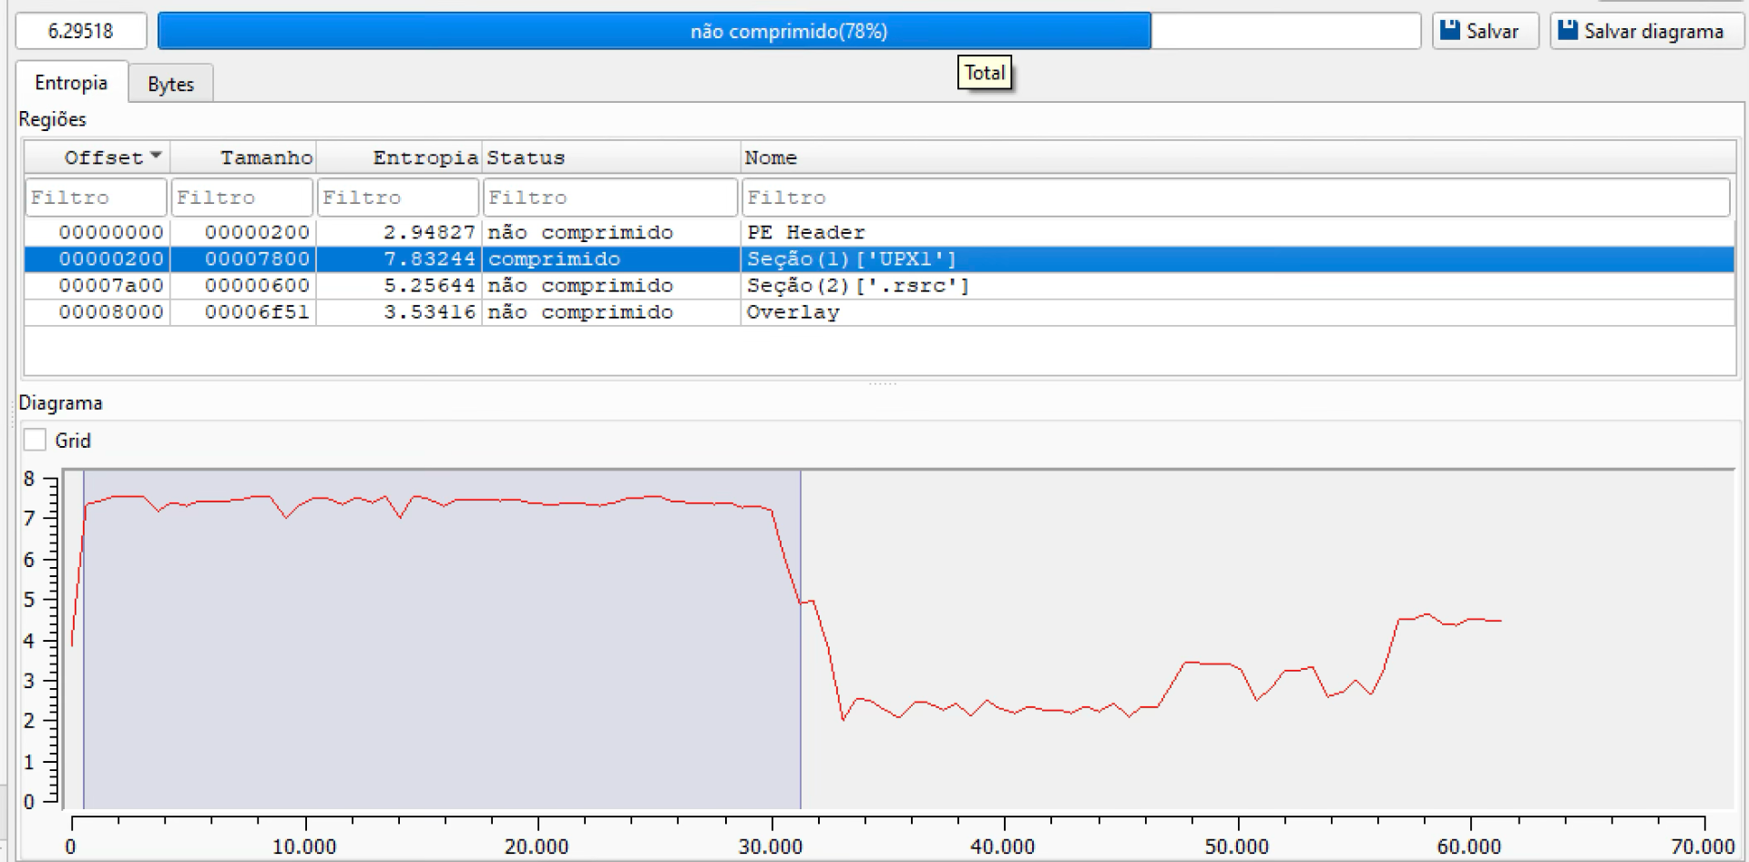The width and height of the screenshot is (1749, 862).
Task: Switch to the Entropia tab
Action: click(x=71, y=83)
